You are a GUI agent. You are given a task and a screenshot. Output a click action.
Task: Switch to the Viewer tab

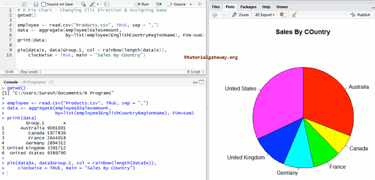pos(282,7)
